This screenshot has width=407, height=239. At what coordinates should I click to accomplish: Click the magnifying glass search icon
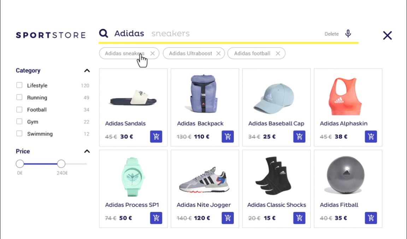103,33
